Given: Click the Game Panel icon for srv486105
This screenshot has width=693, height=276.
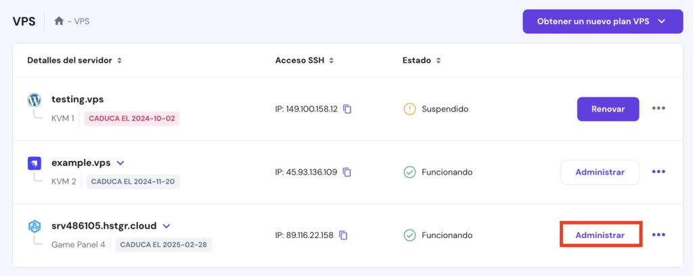Looking at the screenshot, I should (35, 227).
